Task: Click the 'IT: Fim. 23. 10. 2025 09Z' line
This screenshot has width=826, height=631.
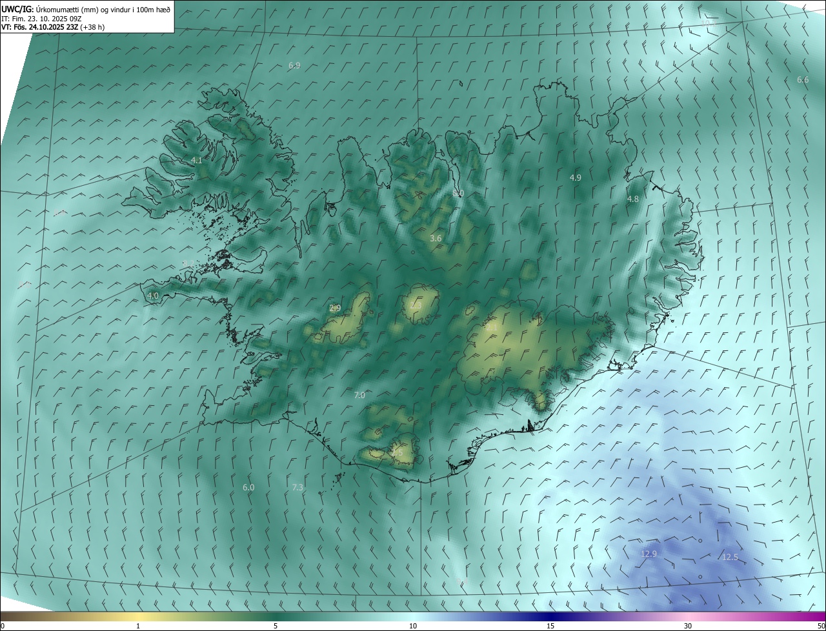Action: [x=42, y=18]
